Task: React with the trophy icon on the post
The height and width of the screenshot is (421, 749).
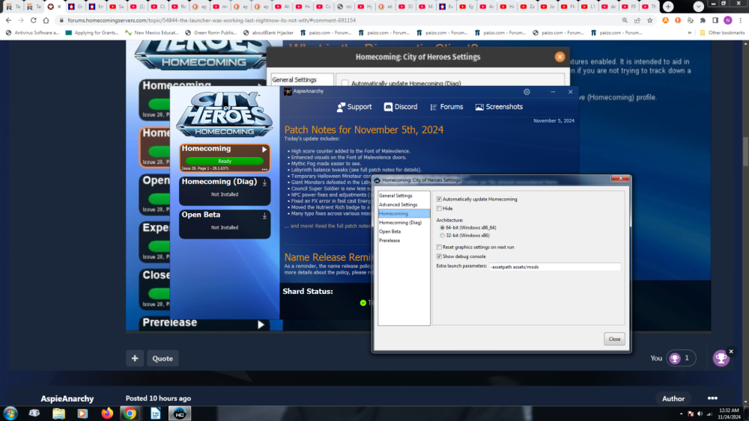Action: coord(721,358)
